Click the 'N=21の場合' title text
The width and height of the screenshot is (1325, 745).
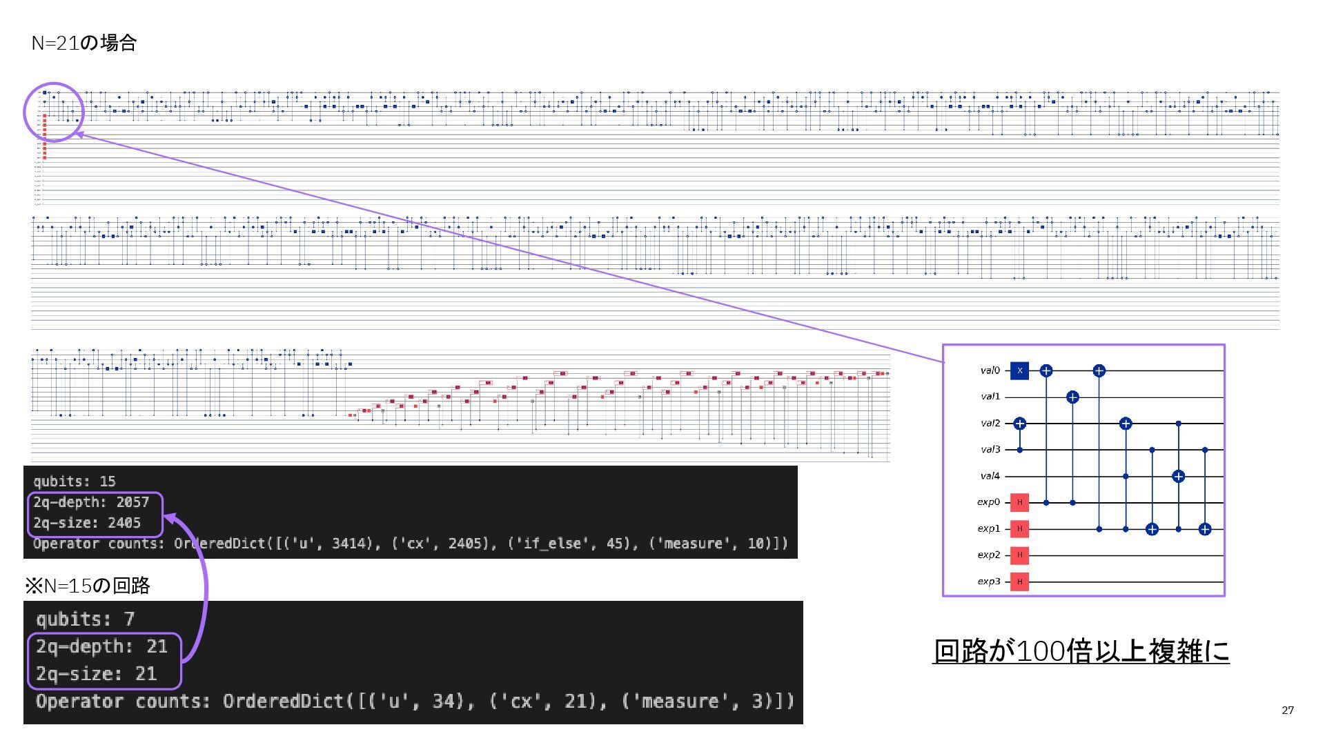click(x=84, y=43)
